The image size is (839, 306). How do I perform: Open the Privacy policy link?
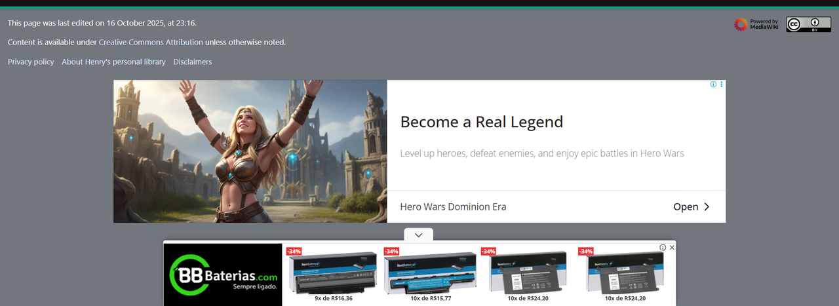(x=31, y=62)
